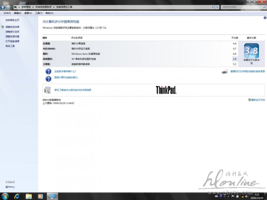Open the address bar history dropdown arrow

[x=213, y=7]
